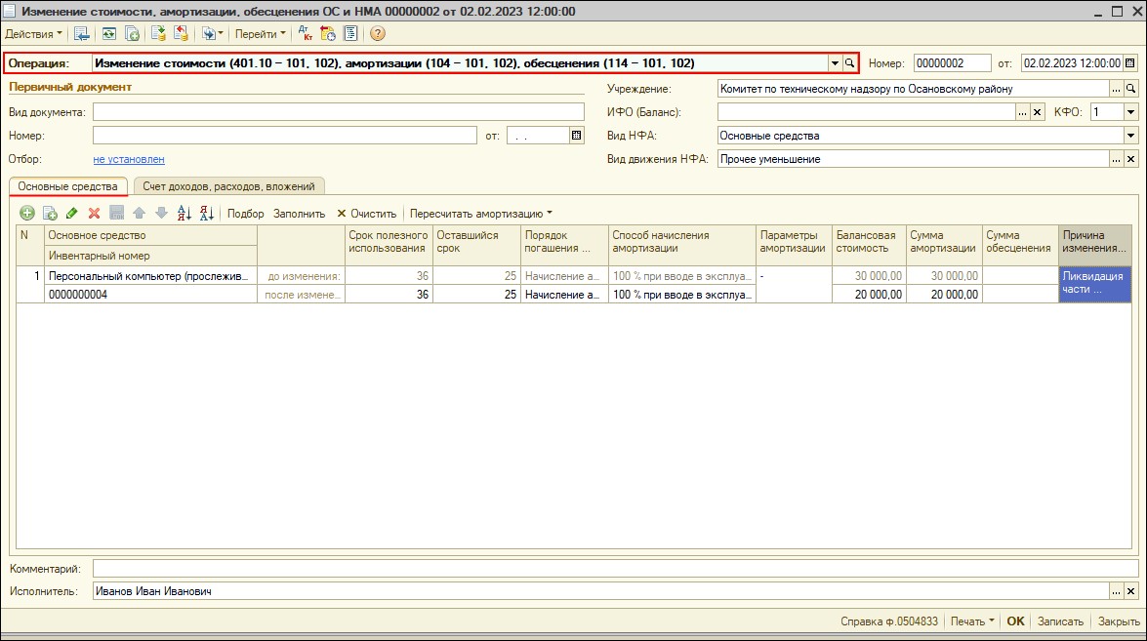The image size is (1147, 641).
Task: Select the Ликвидация части cell
Action: 1094,283
